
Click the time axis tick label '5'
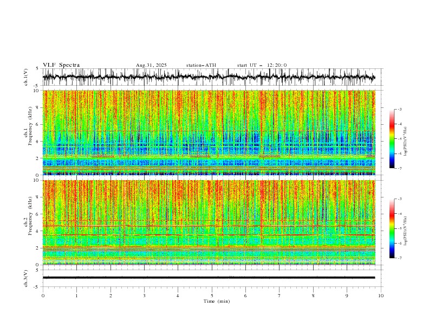pos(212,296)
